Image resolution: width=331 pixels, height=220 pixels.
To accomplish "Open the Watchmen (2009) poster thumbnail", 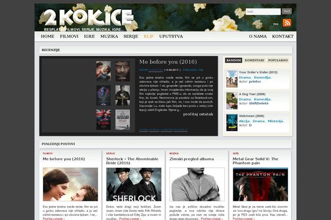I will [232, 123].
